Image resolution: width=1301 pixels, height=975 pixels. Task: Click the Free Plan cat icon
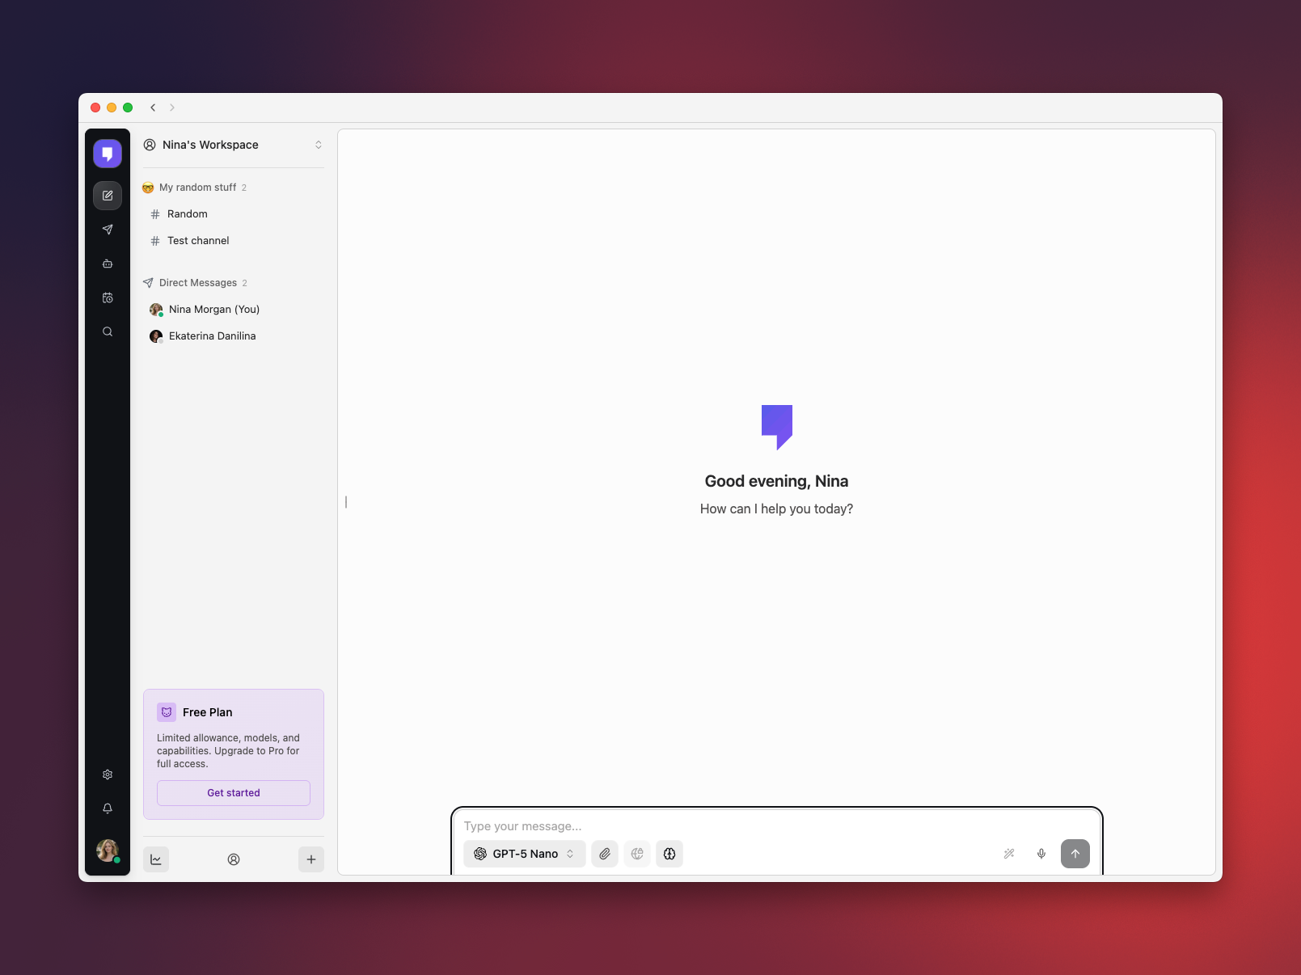(167, 712)
